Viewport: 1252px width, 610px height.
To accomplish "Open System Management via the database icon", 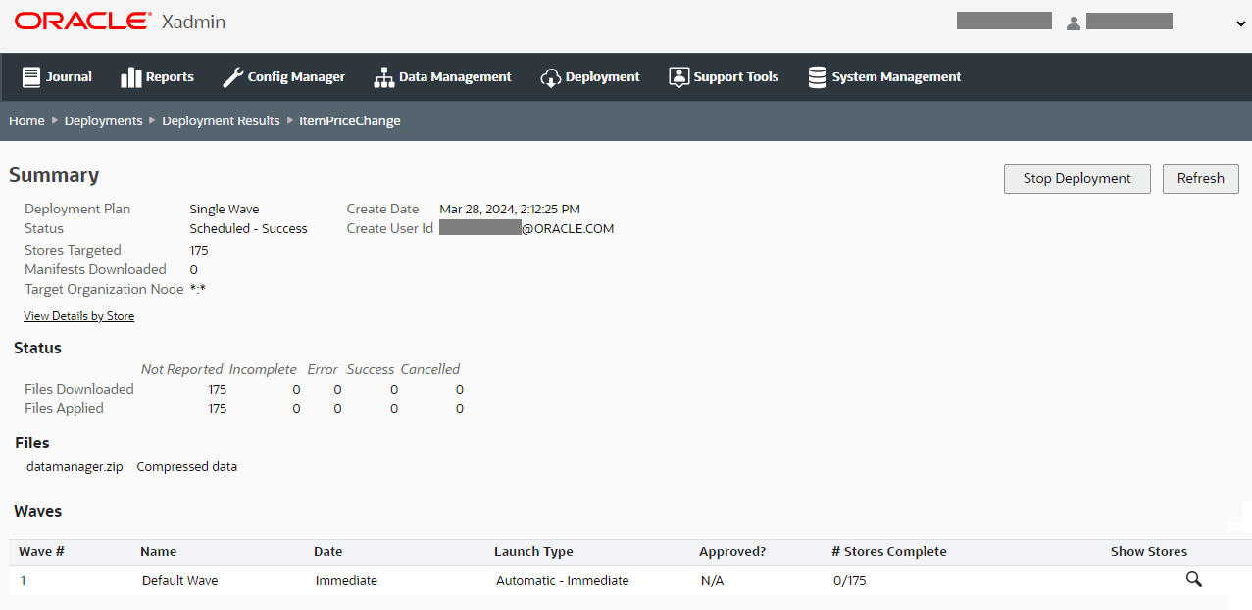I will [818, 76].
